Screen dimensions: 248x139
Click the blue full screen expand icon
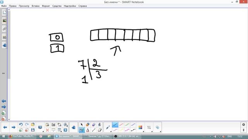(x=65, y=130)
